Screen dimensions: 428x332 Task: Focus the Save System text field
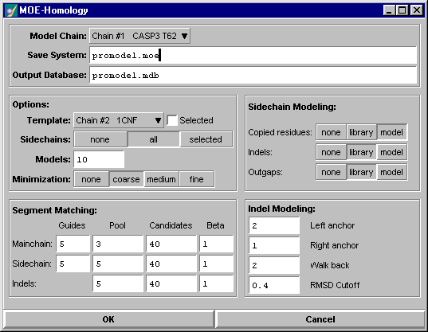[x=253, y=56]
